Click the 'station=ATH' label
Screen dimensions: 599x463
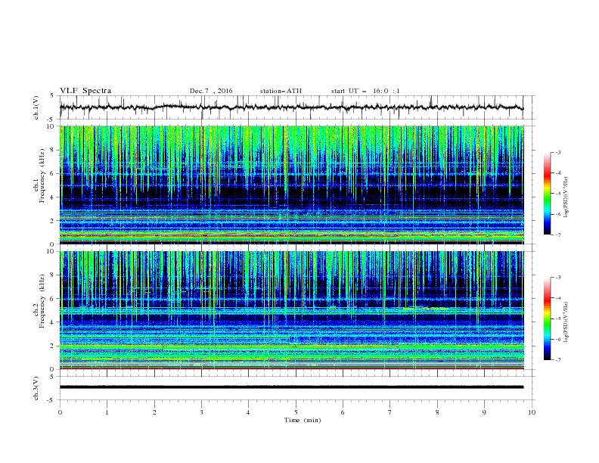coord(281,91)
